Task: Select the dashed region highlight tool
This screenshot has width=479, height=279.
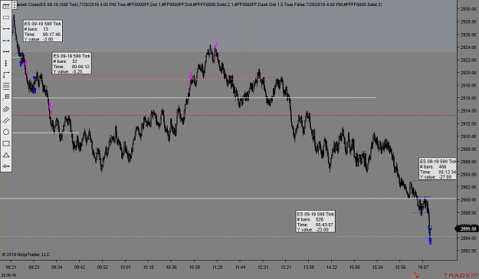Action: (x=6, y=18)
